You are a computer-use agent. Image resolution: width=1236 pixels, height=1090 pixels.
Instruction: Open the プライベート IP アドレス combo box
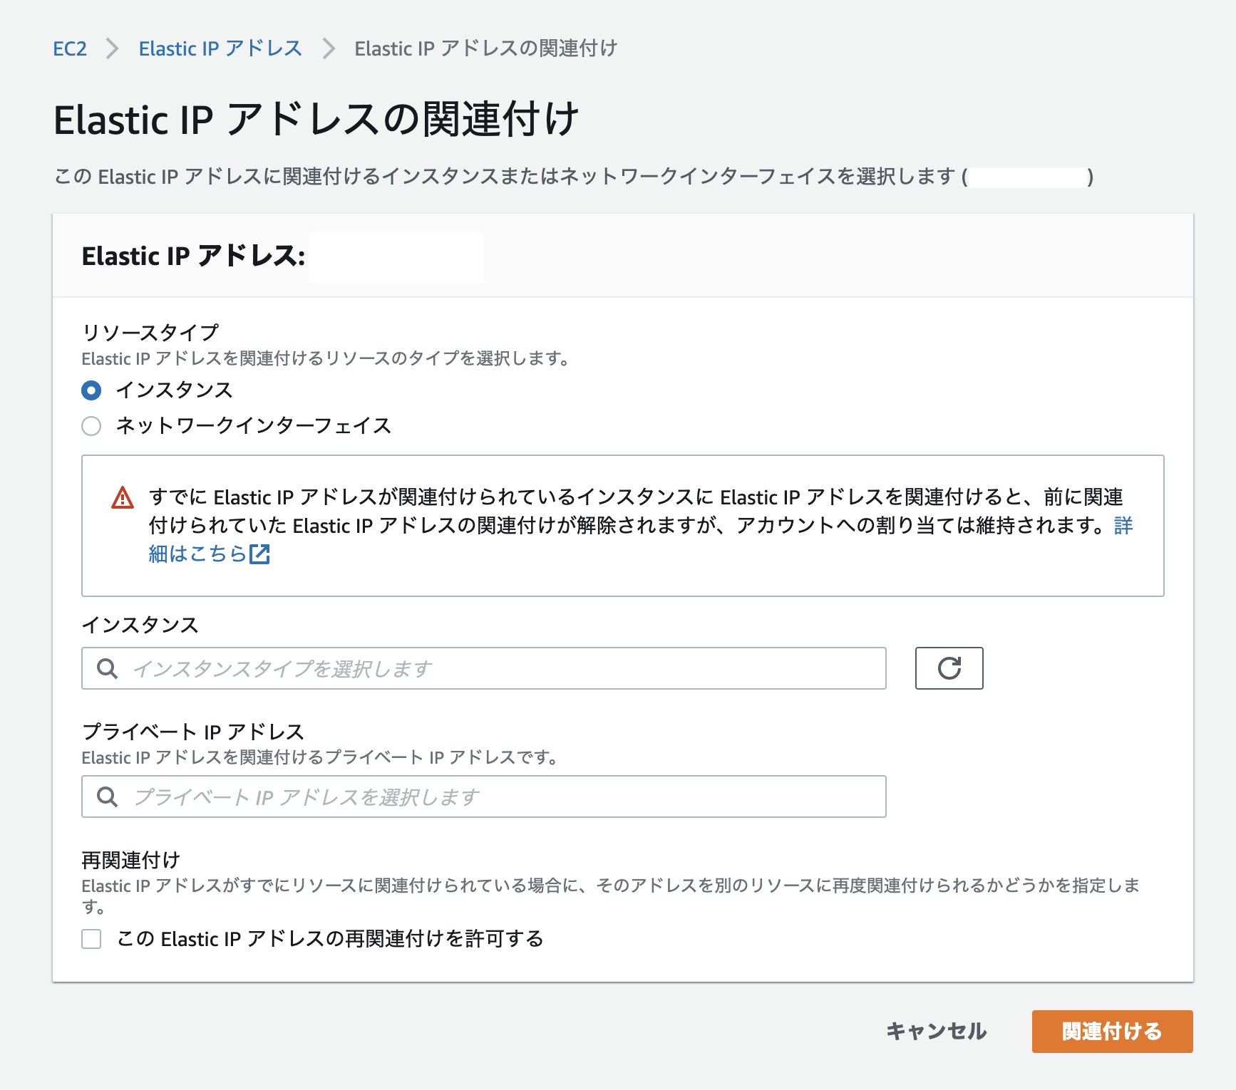pos(484,796)
